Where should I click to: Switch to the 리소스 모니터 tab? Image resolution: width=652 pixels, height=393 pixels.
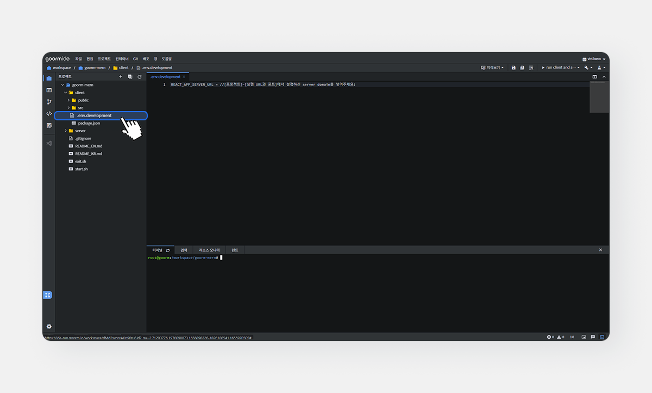(209, 250)
